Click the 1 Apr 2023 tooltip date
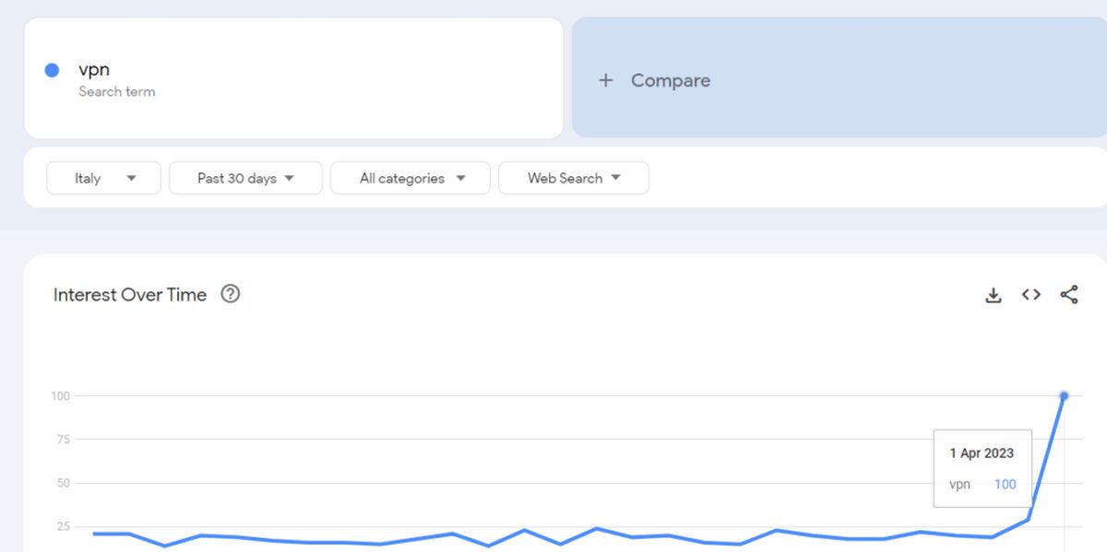Screen dimensions: 1107x552 [981, 452]
